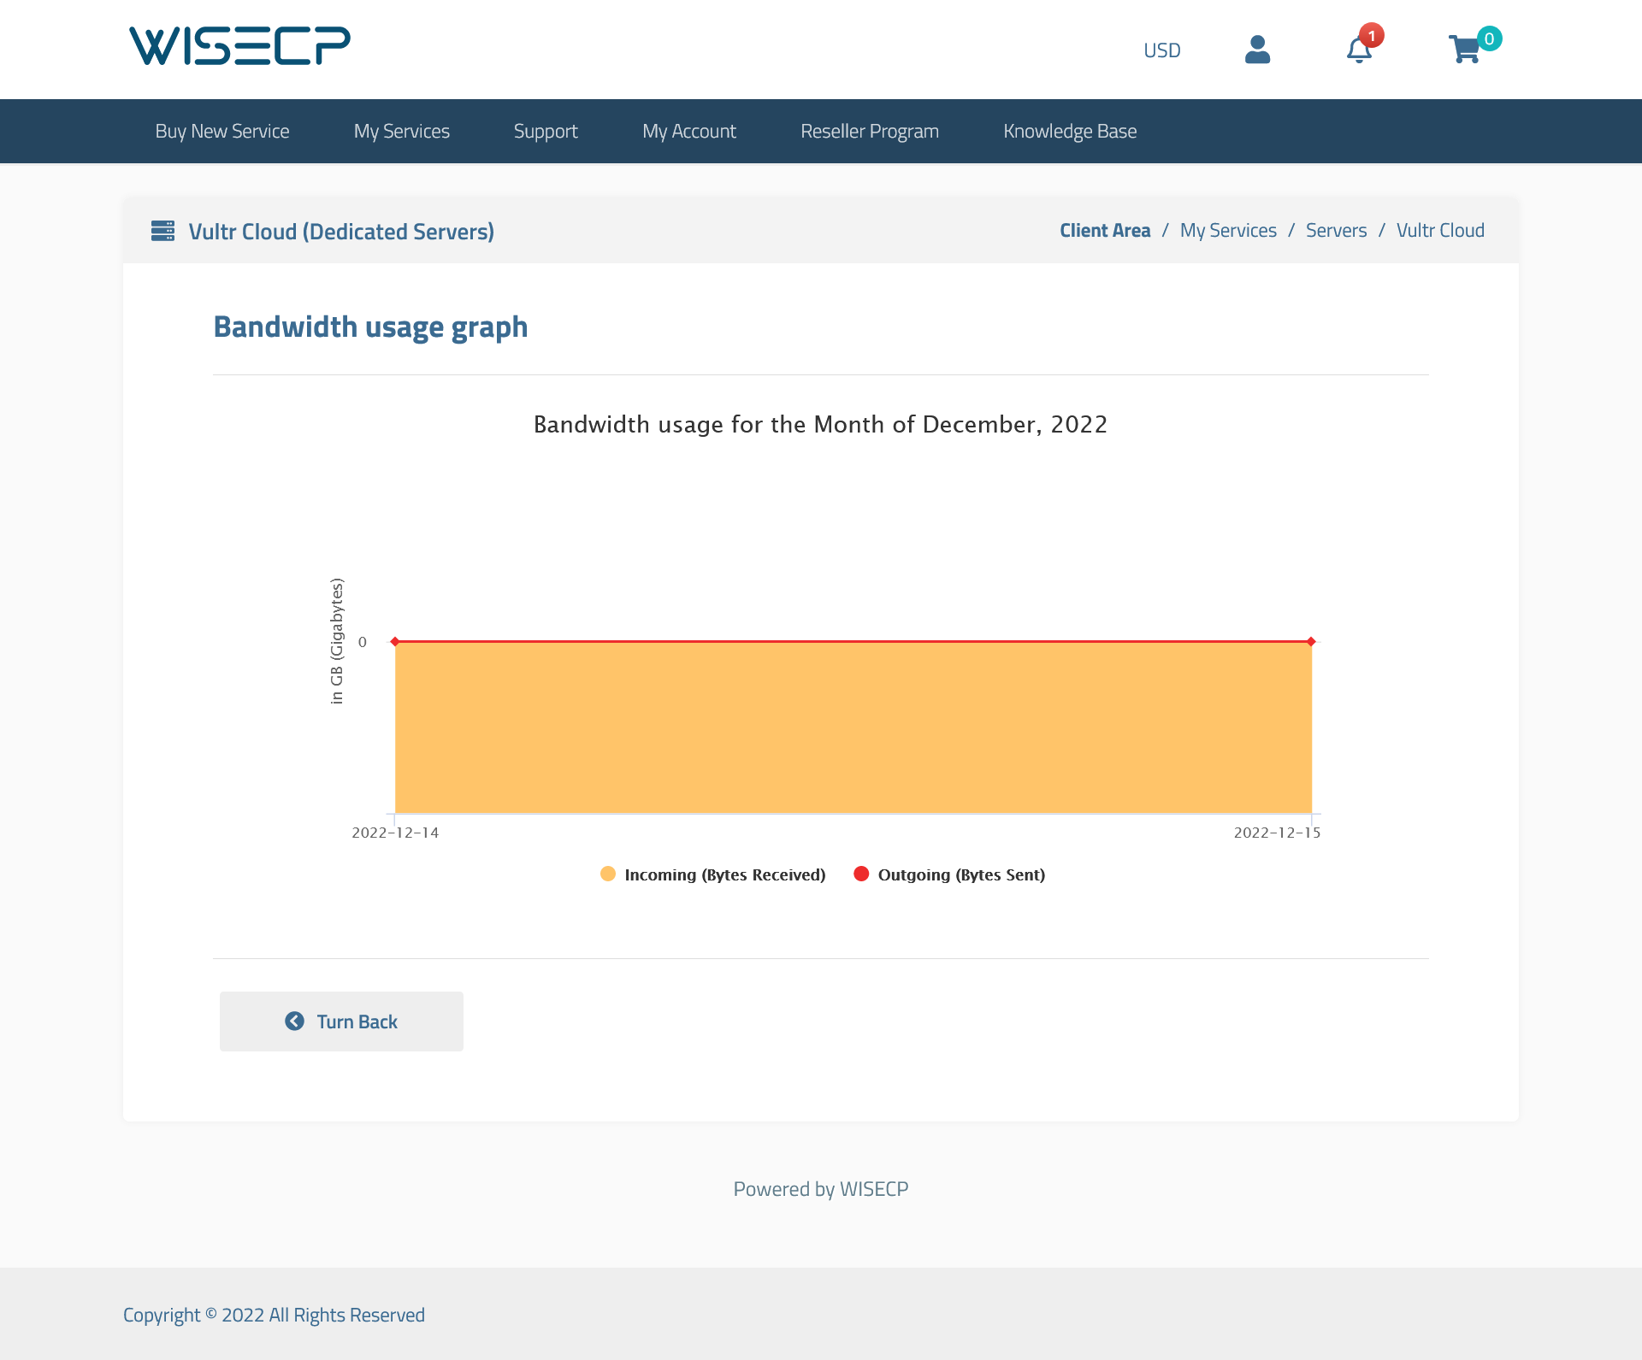1642x1360 pixels.
Task: Click the 2022-12-15 axis label
Action: (x=1277, y=833)
